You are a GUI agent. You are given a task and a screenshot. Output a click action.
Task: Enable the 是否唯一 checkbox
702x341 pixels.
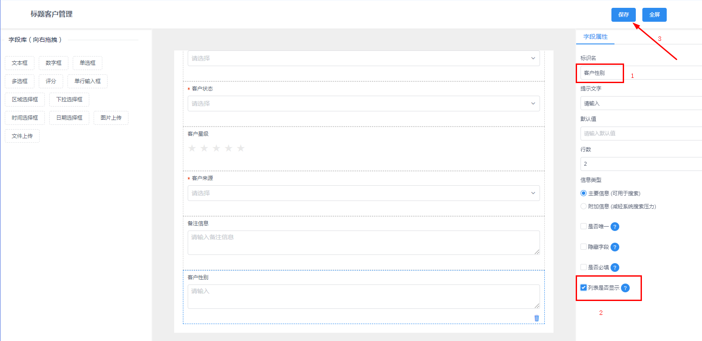(584, 226)
